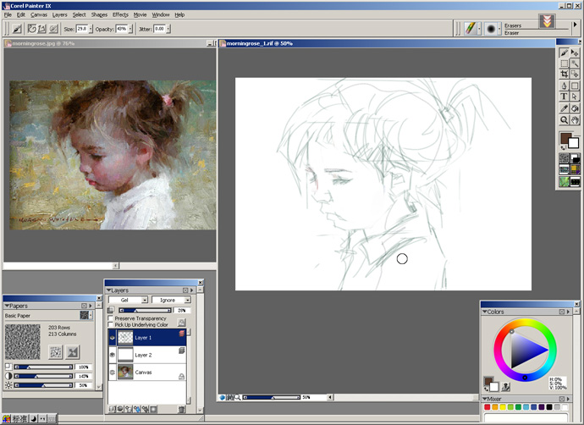584x425 pixels.
Task: Choose straight line strokes in the property bar
Action: click(42, 29)
